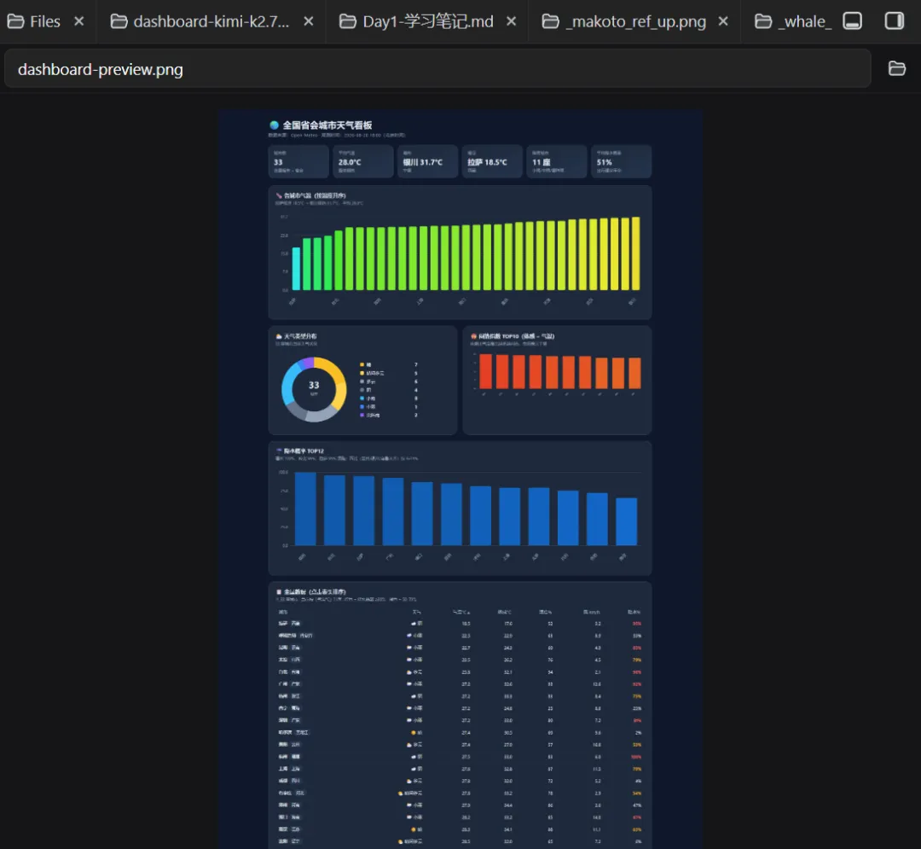Click the globe icon beside 全国省会城市天气看板
Image resolution: width=921 pixels, height=849 pixels.
coord(274,125)
